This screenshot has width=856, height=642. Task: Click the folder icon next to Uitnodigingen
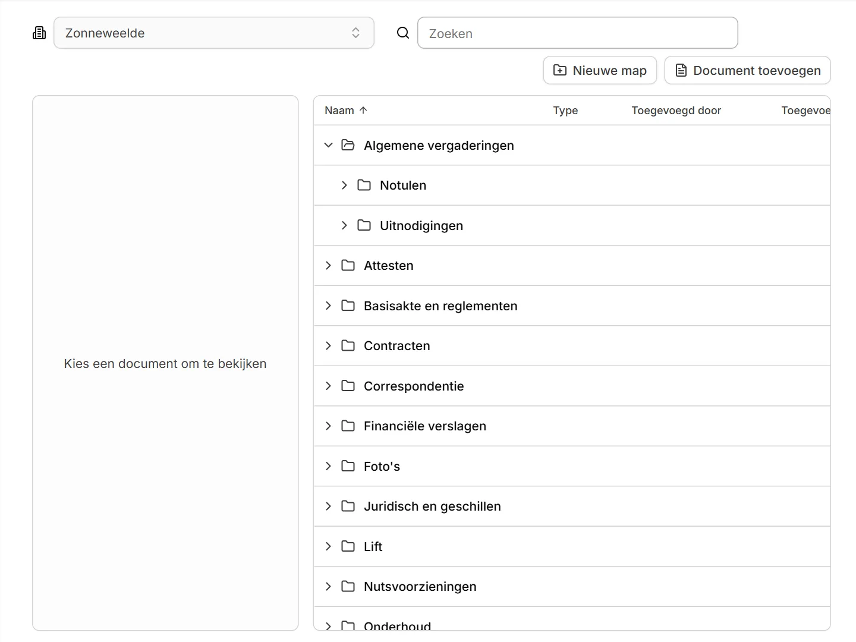tap(364, 225)
